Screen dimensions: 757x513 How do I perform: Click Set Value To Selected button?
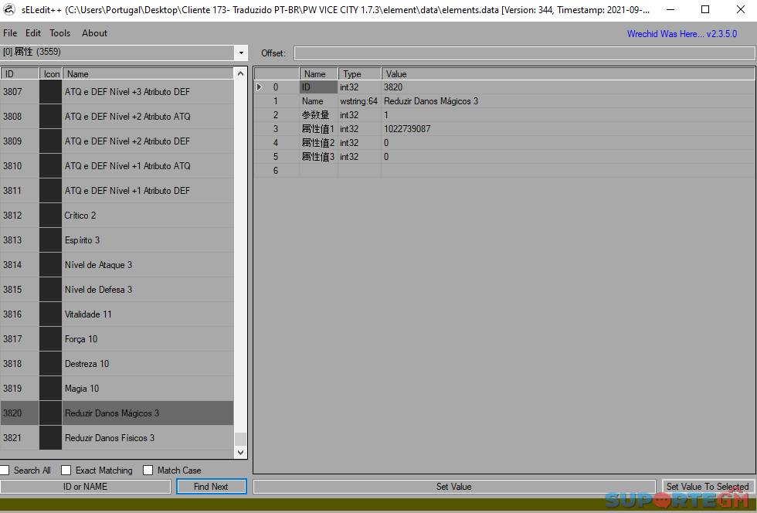click(708, 487)
